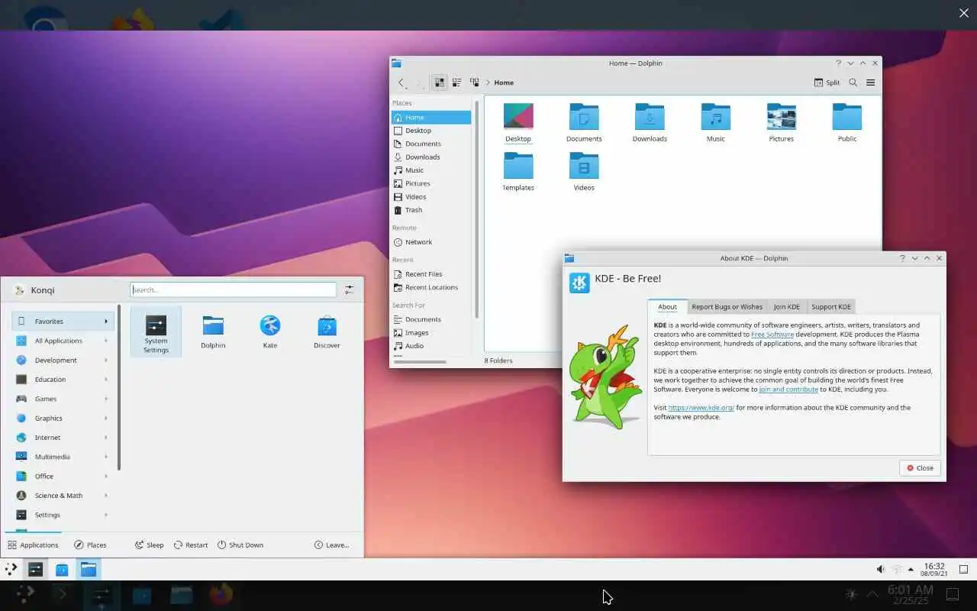This screenshot has height=611, width=977.
Task: Open the Videos folder icon in file view
Action: [584, 172]
